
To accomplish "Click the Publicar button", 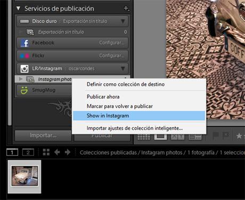I will pyautogui.click(x=102, y=137).
